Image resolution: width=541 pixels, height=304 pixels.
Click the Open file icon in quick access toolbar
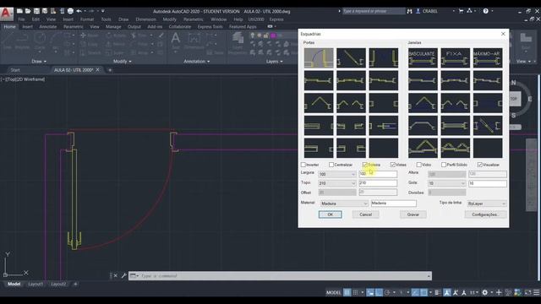[28, 11]
